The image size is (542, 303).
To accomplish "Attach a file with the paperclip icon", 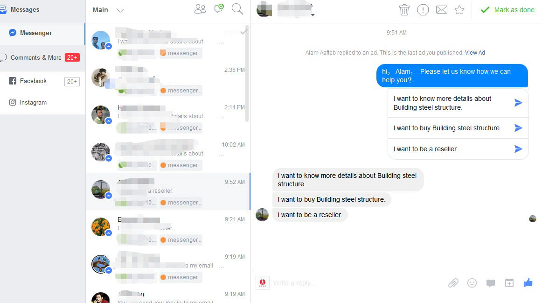I will pyautogui.click(x=453, y=283).
